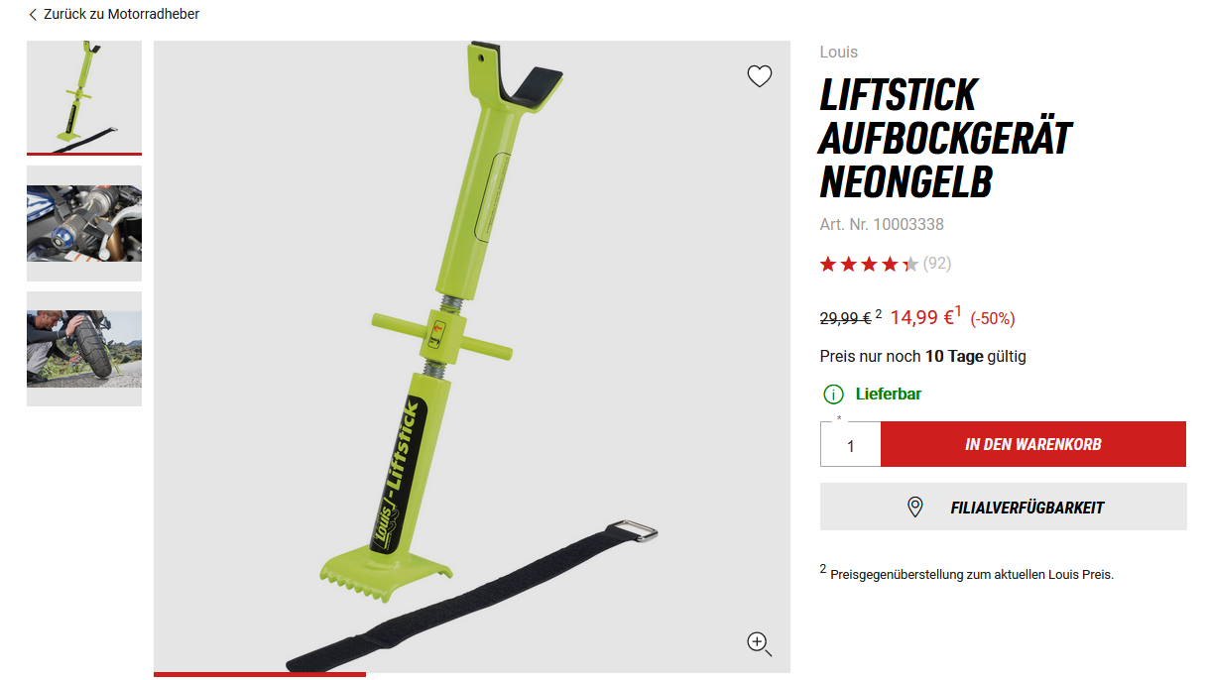Check store stock via Filialverfügbarkeit button
The image size is (1207, 680).
1004,508
